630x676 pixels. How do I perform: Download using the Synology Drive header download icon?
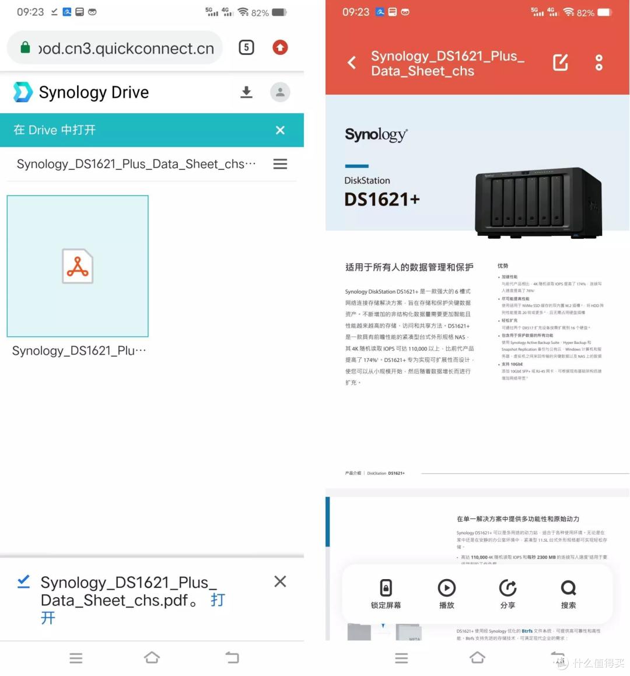click(247, 92)
